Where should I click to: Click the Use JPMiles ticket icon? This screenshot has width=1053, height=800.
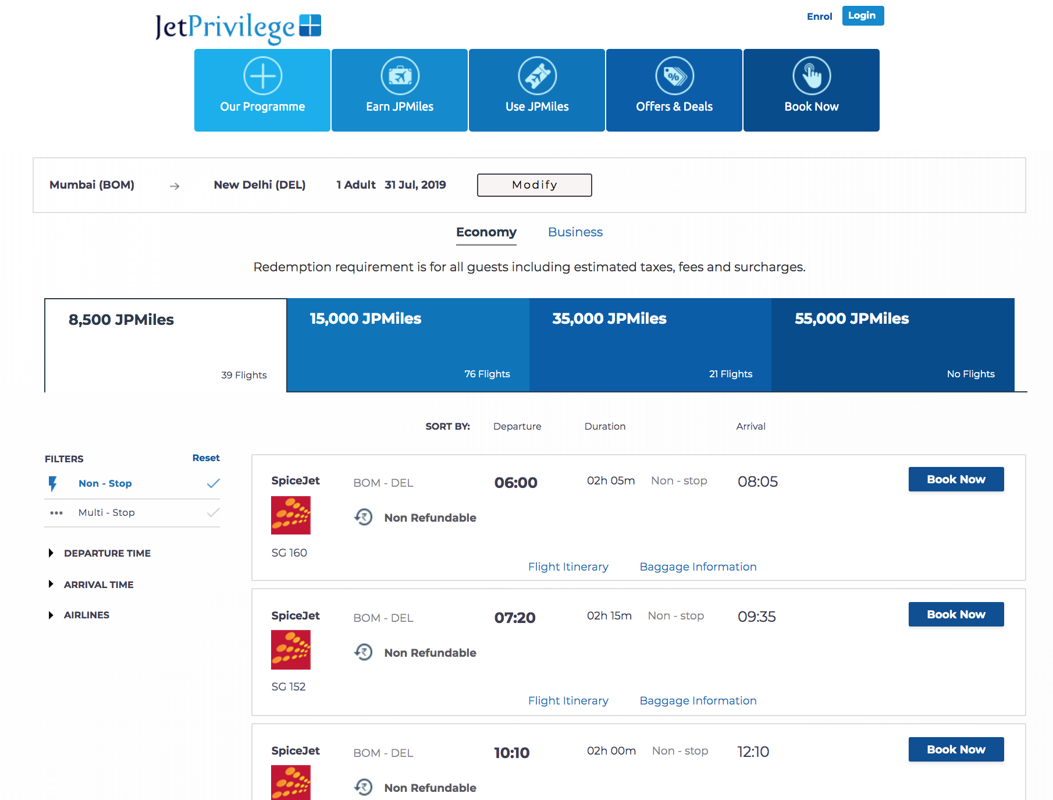point(536,75)
